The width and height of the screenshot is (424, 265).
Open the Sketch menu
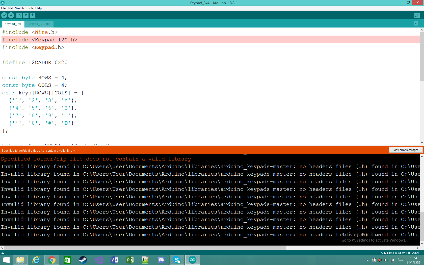19,8
